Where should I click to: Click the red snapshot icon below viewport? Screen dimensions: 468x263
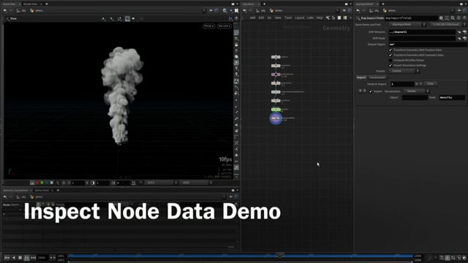pyautogui.click(x=37, y=183)
